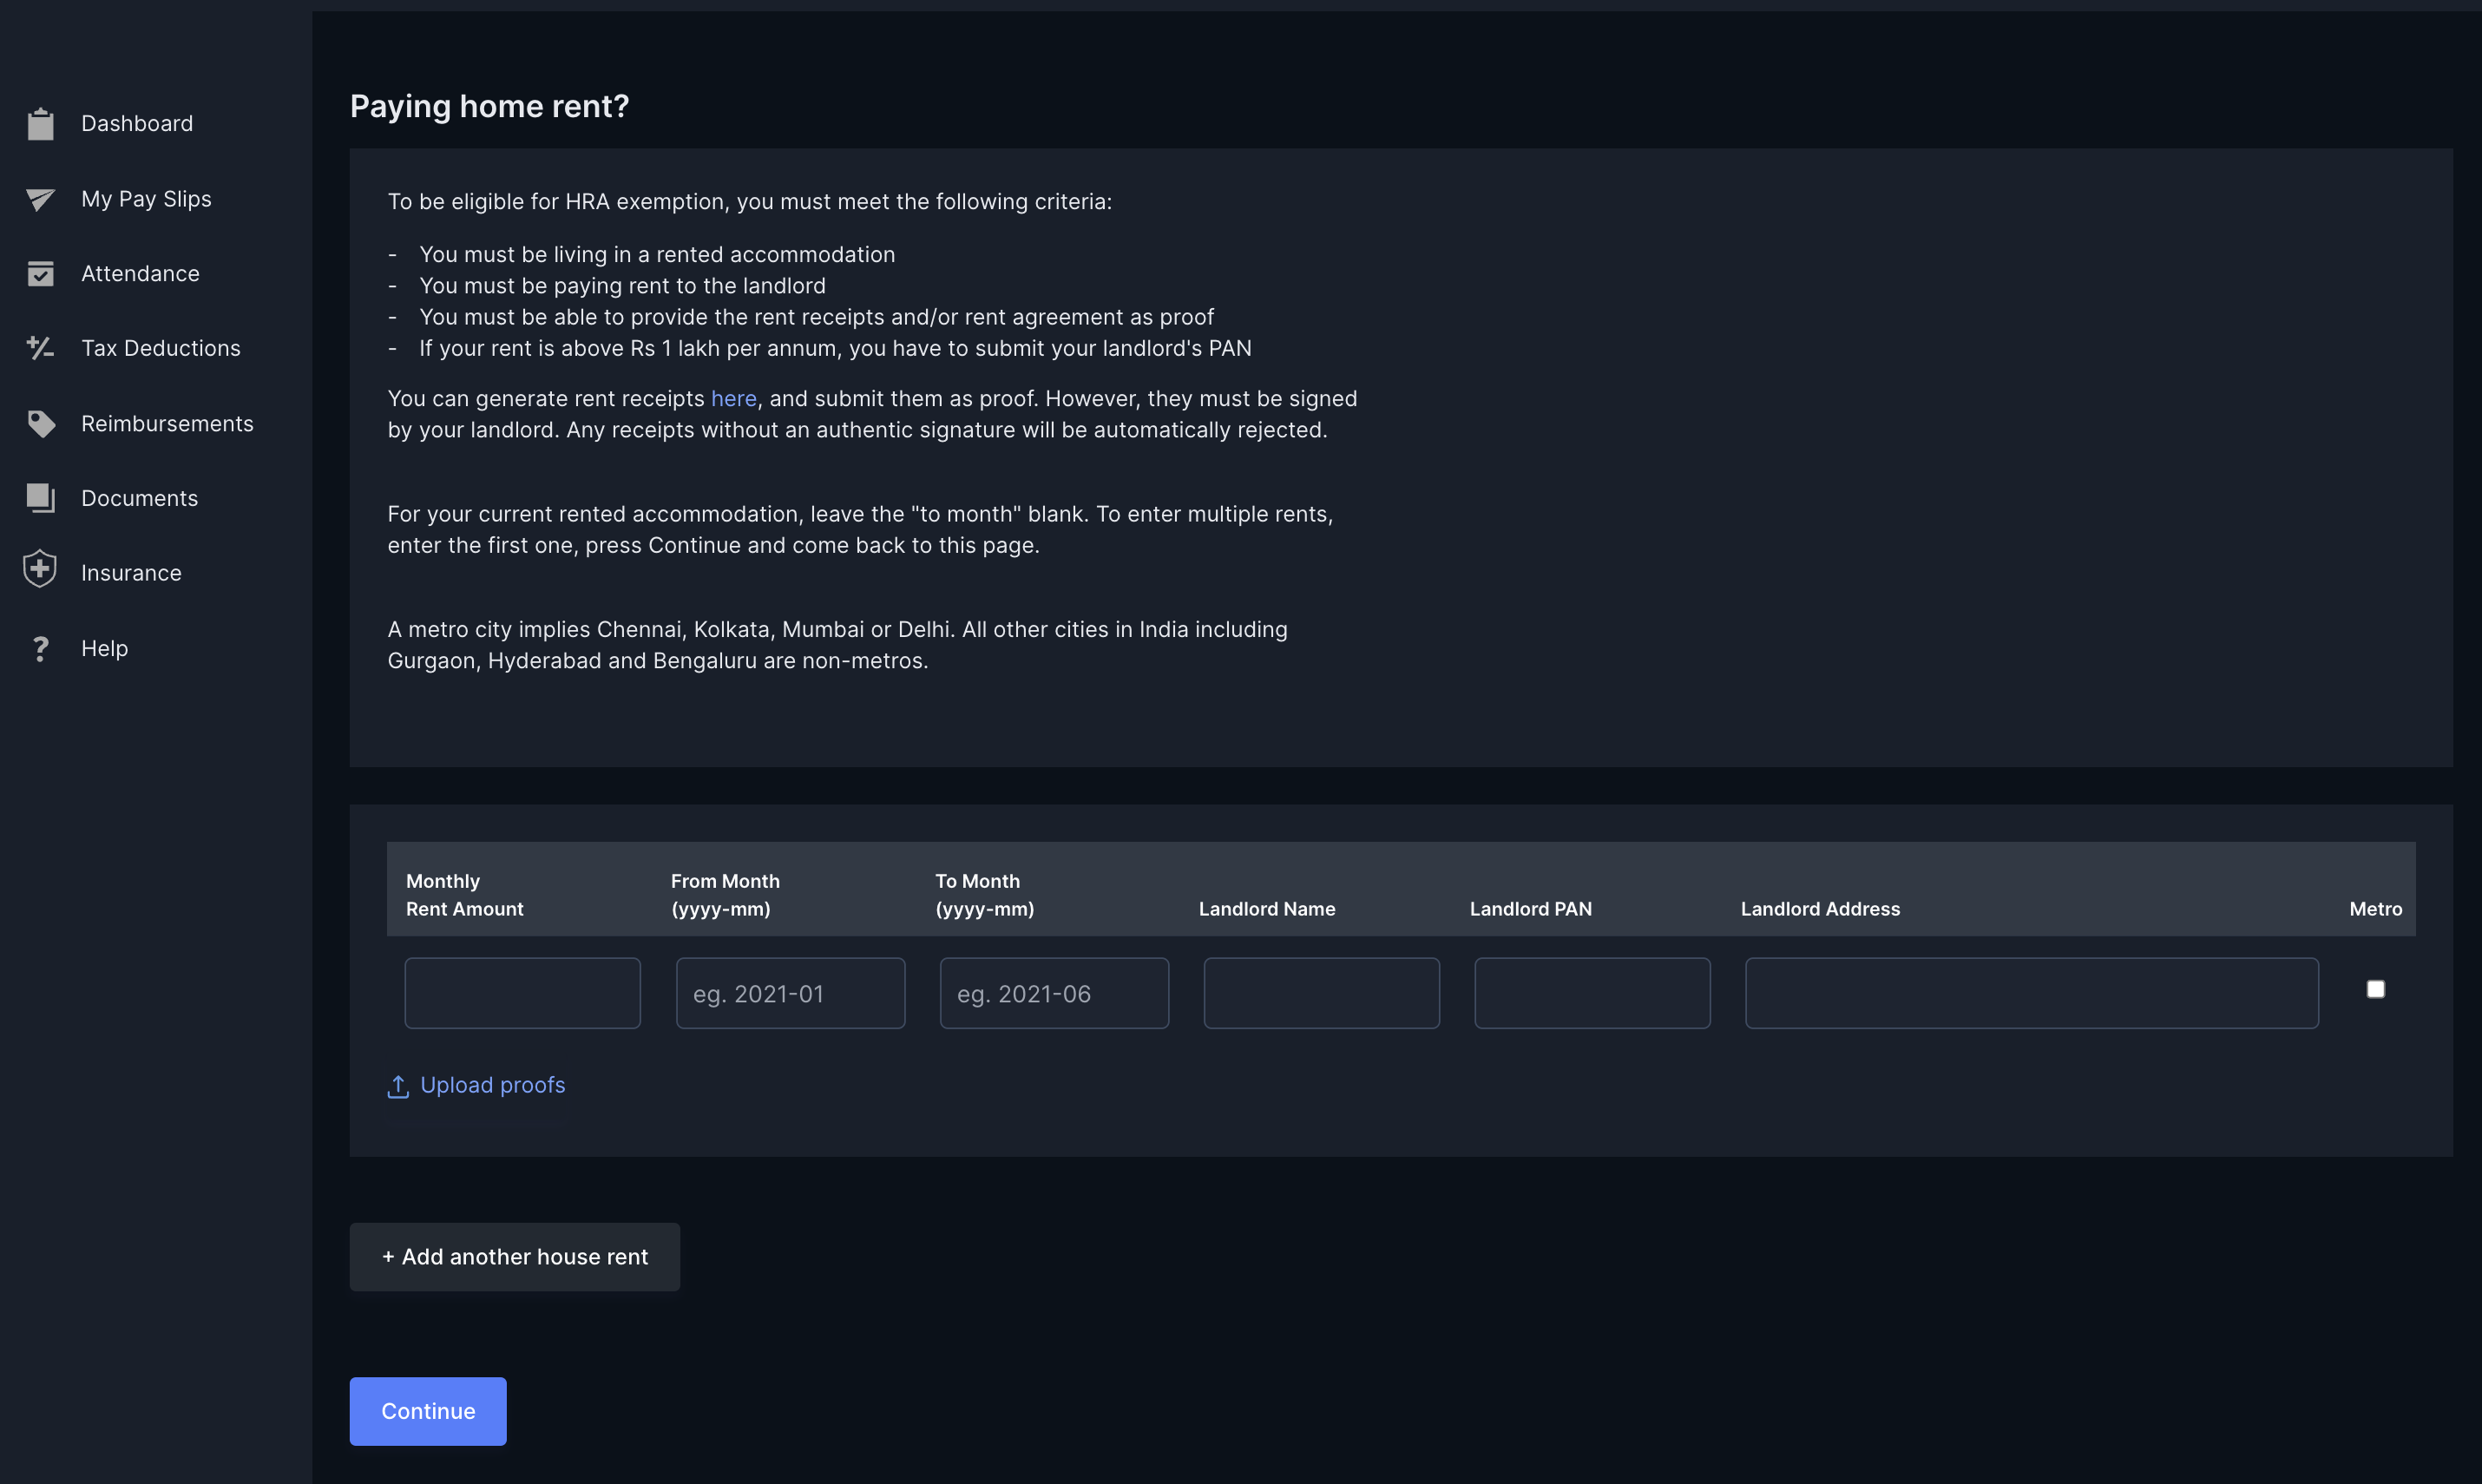
Task: Select From Month input field
Action: (790, 993)
